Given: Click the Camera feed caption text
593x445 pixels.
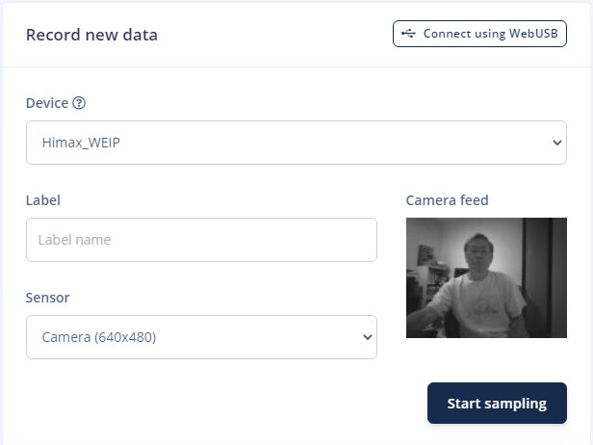Looking at the screenshot, I should 447,200.
